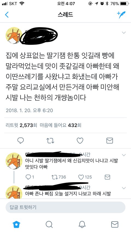The height and width of the screenshot is (233, 131).
Task: View likes list showing 432회
Action: pyautogui.click(x=61, y=126)
